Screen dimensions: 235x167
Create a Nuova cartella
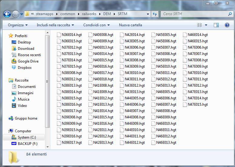coord(131,25)
